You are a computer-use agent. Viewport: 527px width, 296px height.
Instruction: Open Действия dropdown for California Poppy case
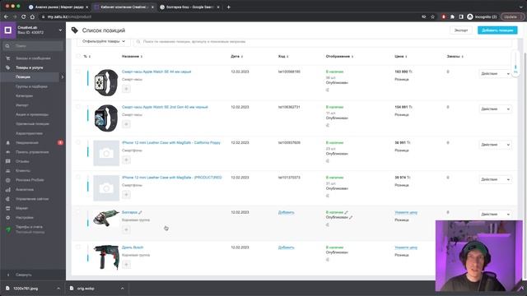click(496, 145)
